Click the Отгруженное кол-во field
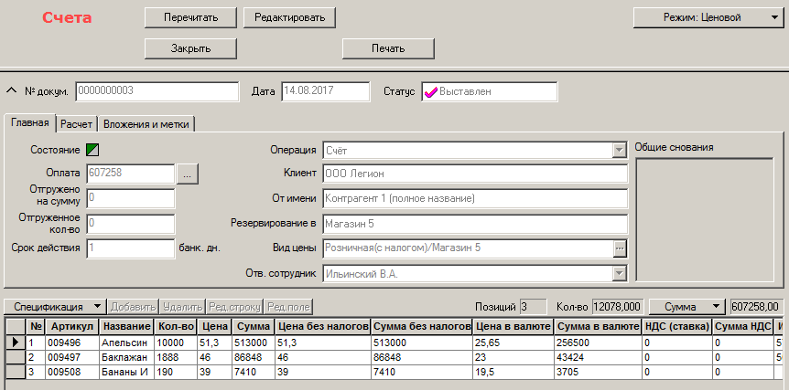The width and height of the screenshot is (789, 390). [131, 224]
